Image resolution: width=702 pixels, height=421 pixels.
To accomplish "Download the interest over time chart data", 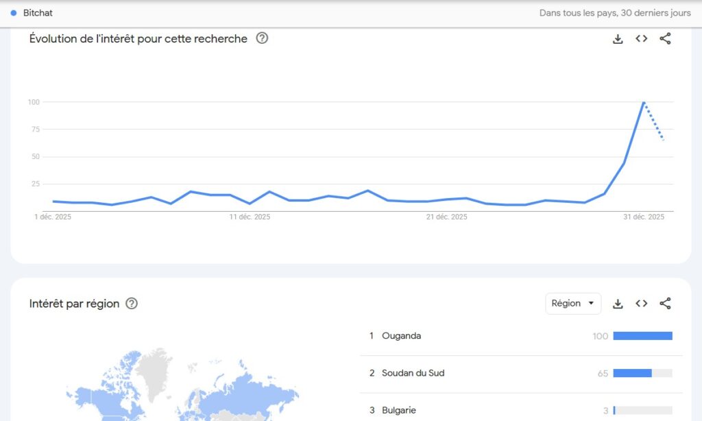I will 618,39.
